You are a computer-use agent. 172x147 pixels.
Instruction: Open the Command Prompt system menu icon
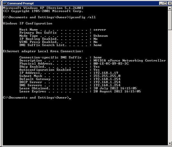pos(5,3)
